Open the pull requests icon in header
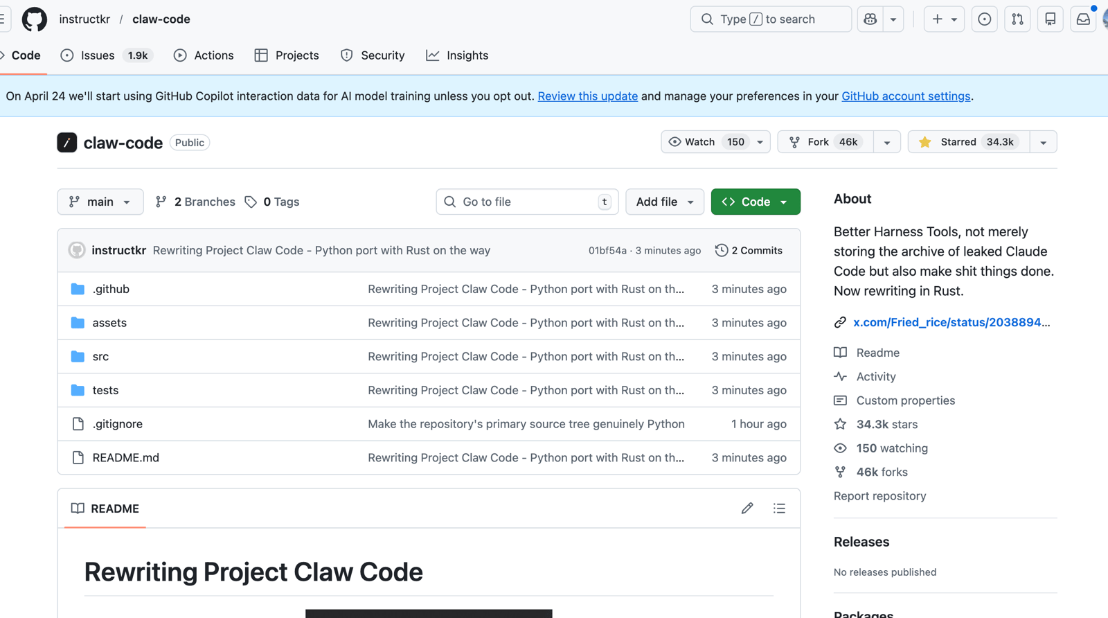 (1017, 19)
